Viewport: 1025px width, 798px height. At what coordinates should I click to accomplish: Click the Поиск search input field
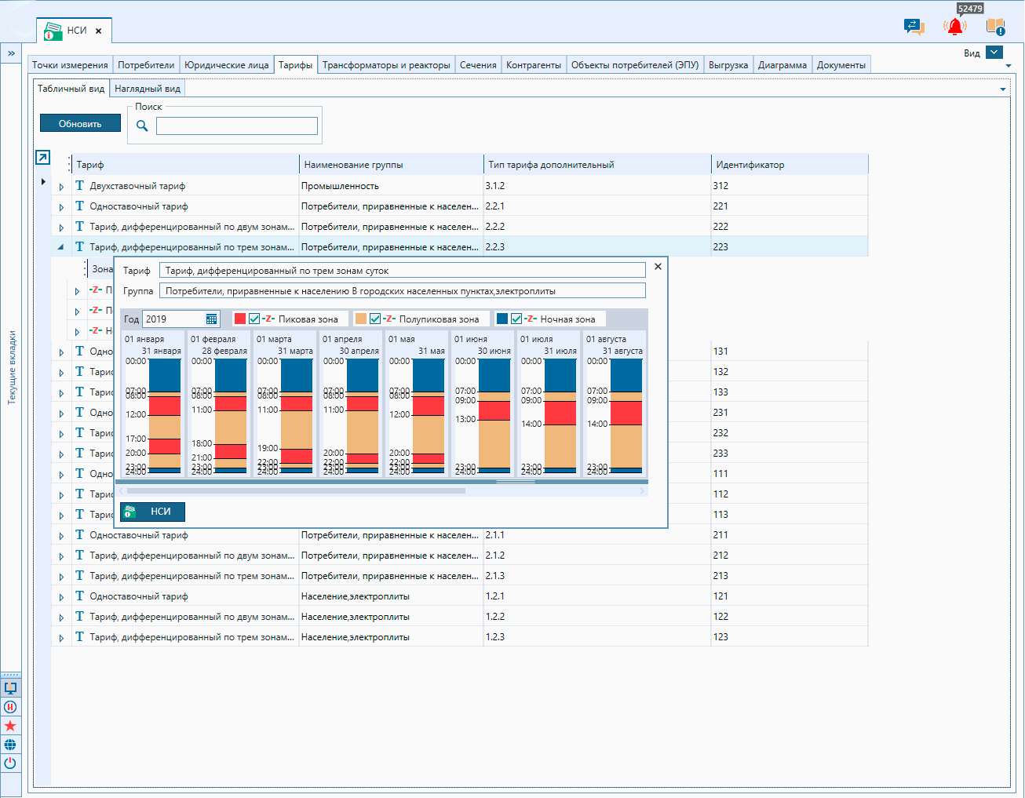tap(236, 126)
